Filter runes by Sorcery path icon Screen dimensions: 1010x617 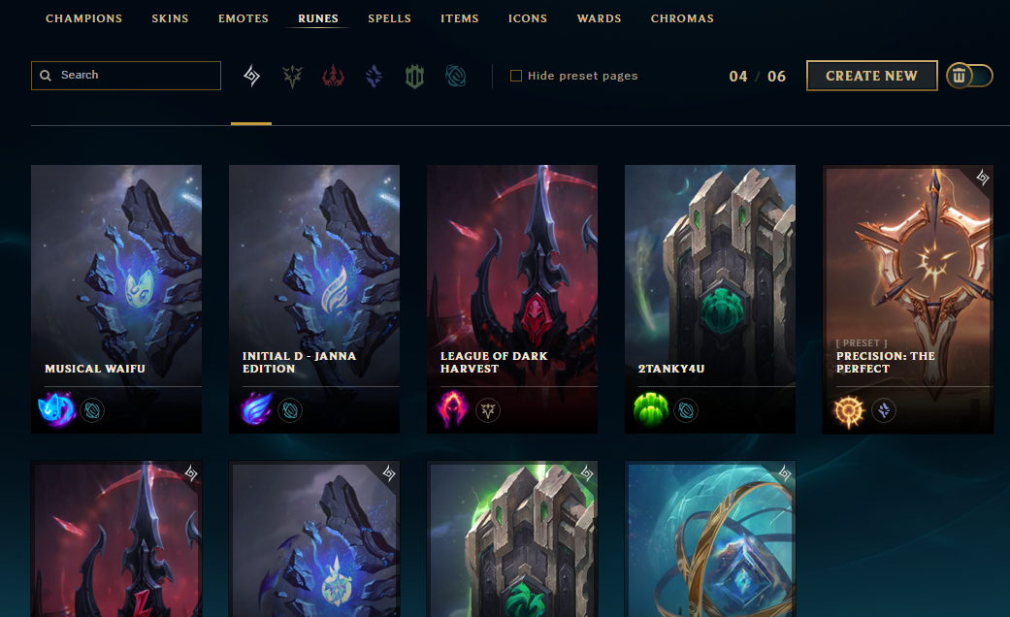click(374, 77)
